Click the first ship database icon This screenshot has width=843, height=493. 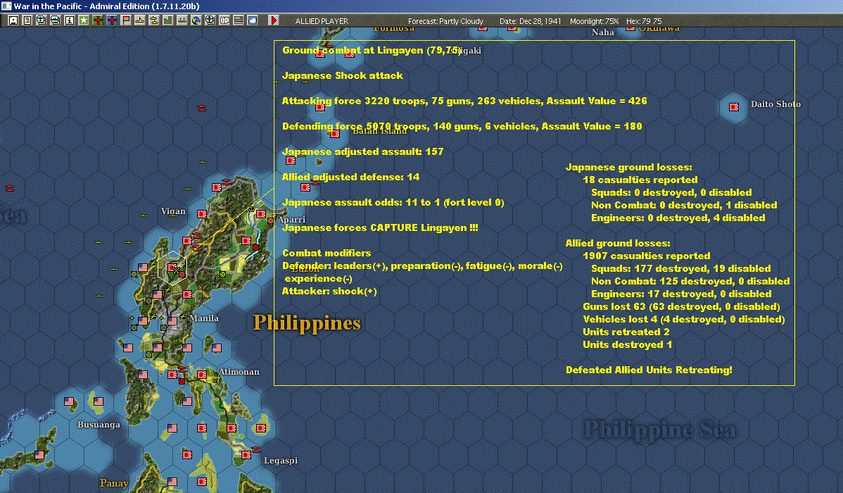click(x=42, y=20)
